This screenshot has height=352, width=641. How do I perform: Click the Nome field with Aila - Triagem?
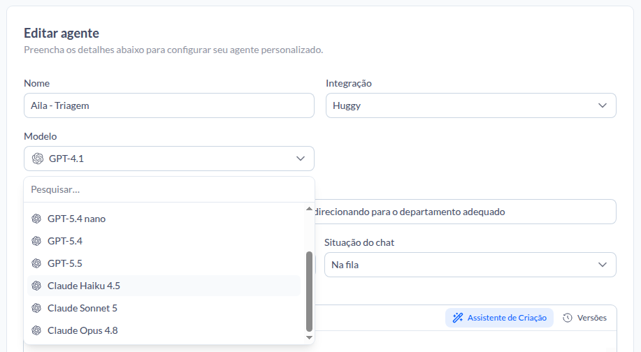(169, 105)
